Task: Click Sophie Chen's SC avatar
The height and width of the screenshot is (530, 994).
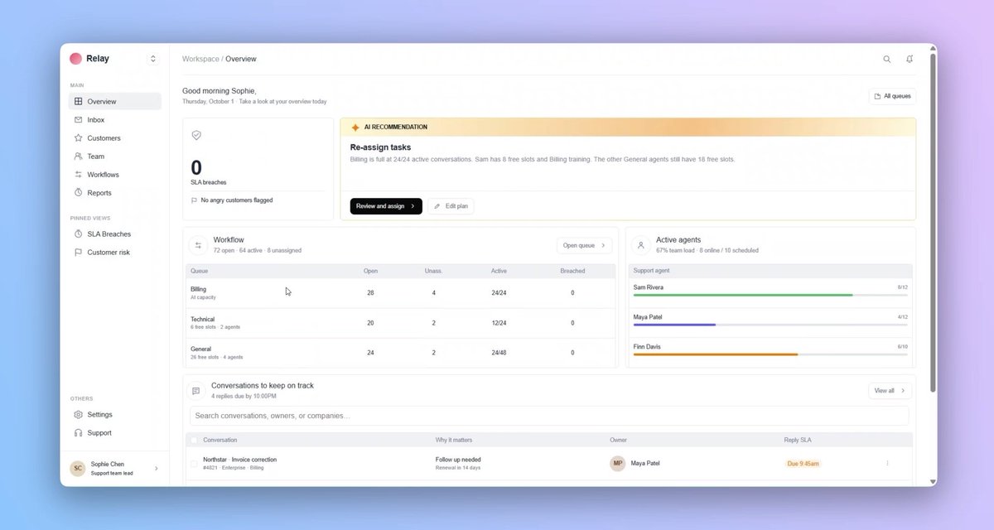Action: coord(78,469)
